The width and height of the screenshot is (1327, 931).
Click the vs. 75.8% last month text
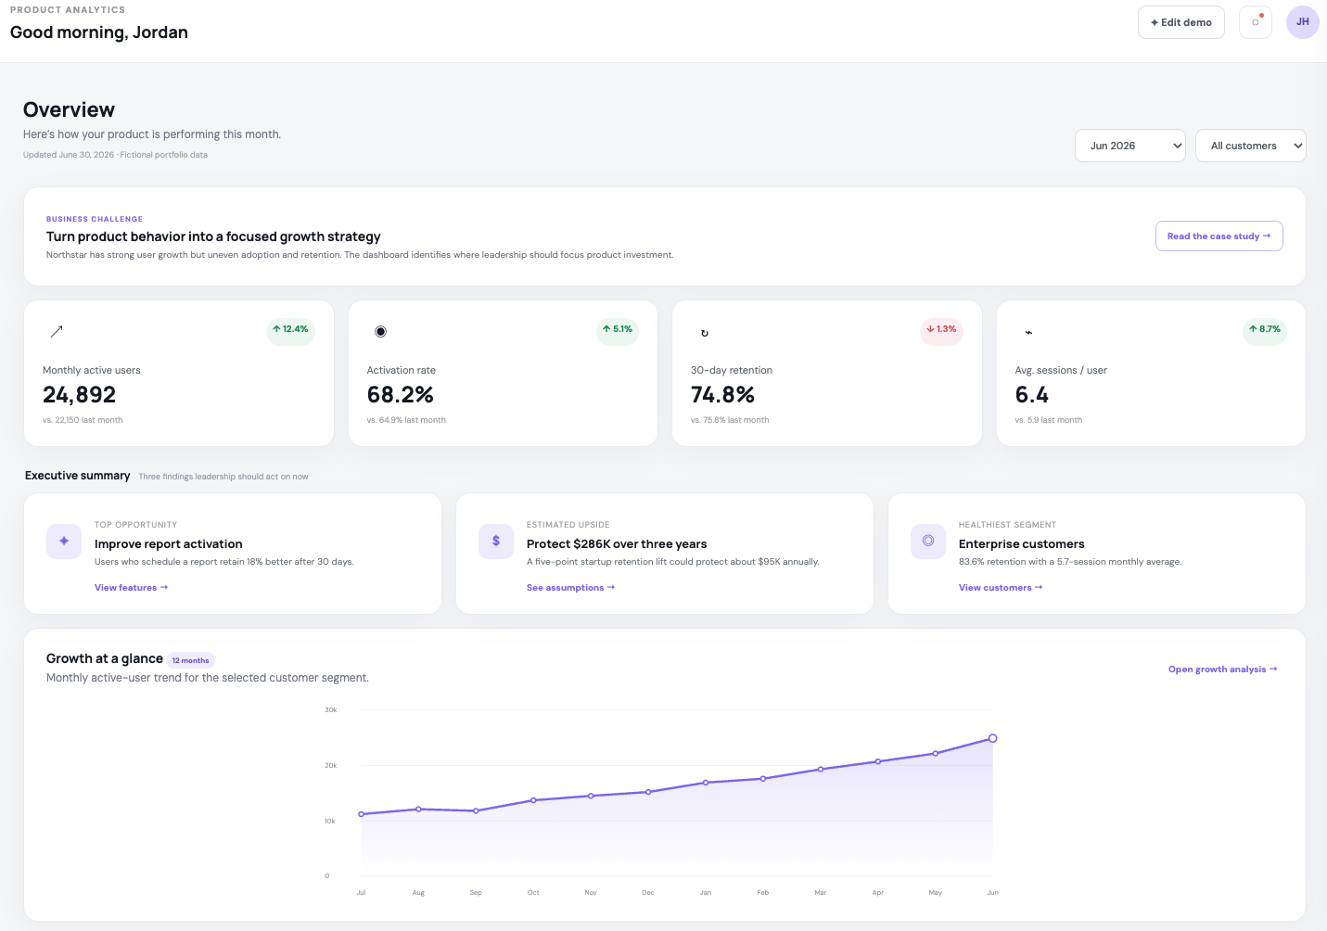[730, 420]
